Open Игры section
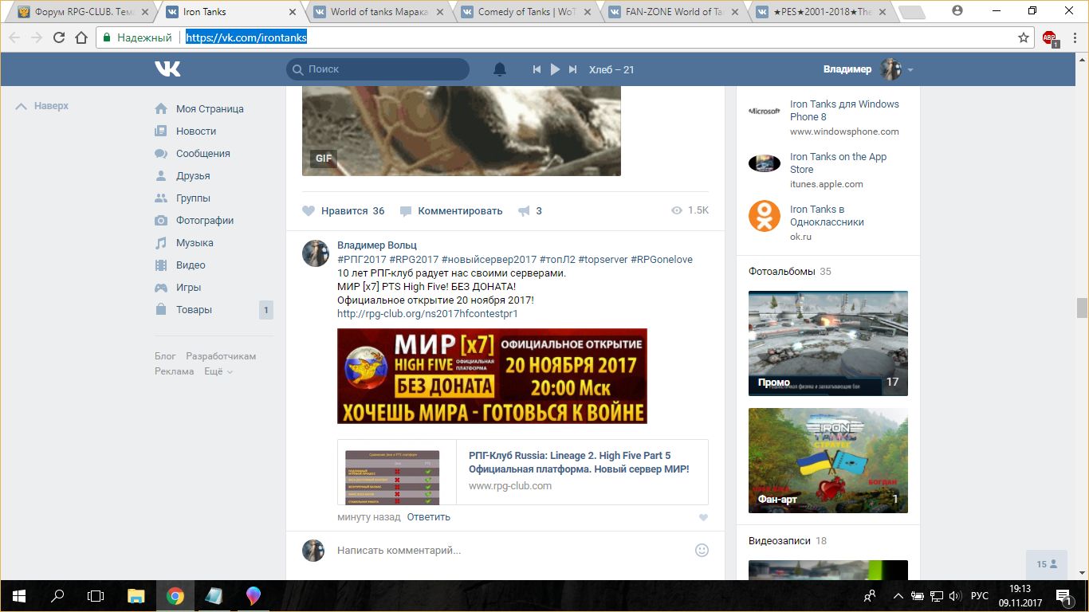1089x612 pixels. coord(188,288)
